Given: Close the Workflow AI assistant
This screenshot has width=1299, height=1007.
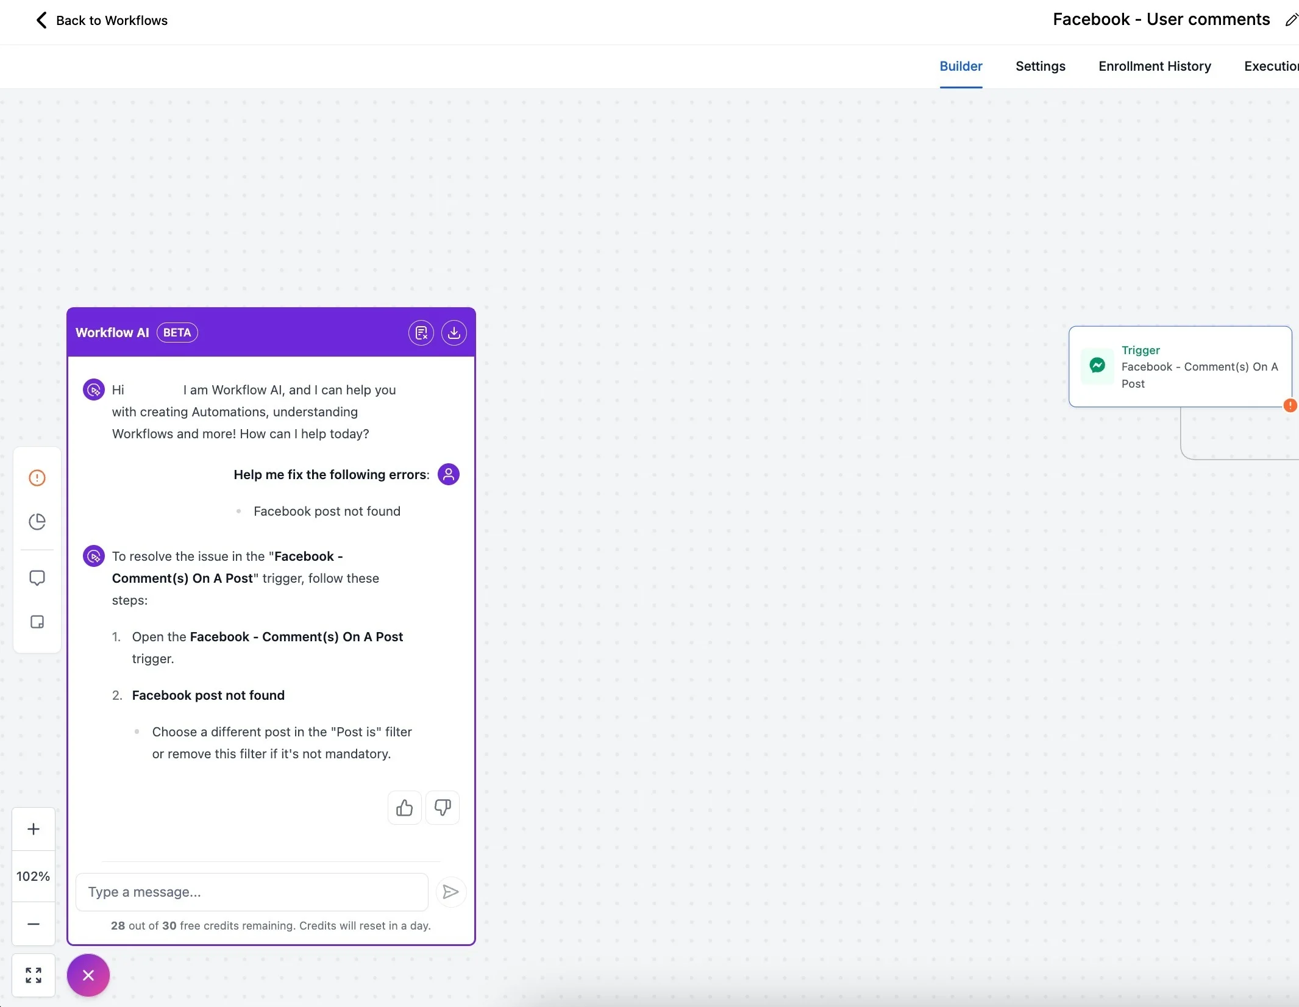Looking at the screenshot, I should coord(88,975).
